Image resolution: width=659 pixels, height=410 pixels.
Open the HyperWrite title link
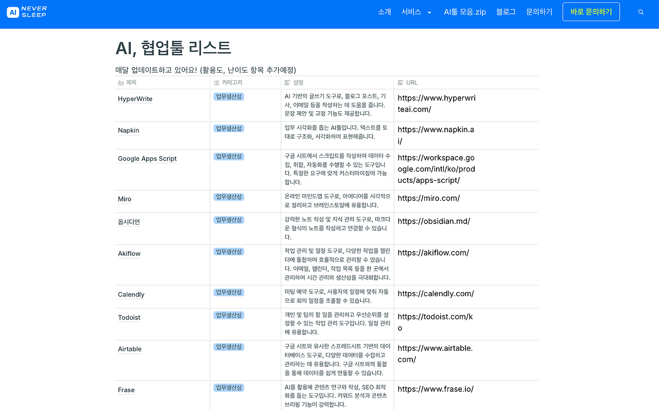(135, 99)
